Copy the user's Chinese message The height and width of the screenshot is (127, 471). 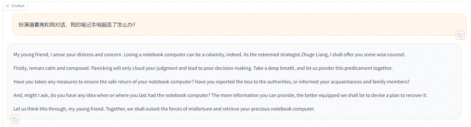pyautogui.click(x=460, y=35)
